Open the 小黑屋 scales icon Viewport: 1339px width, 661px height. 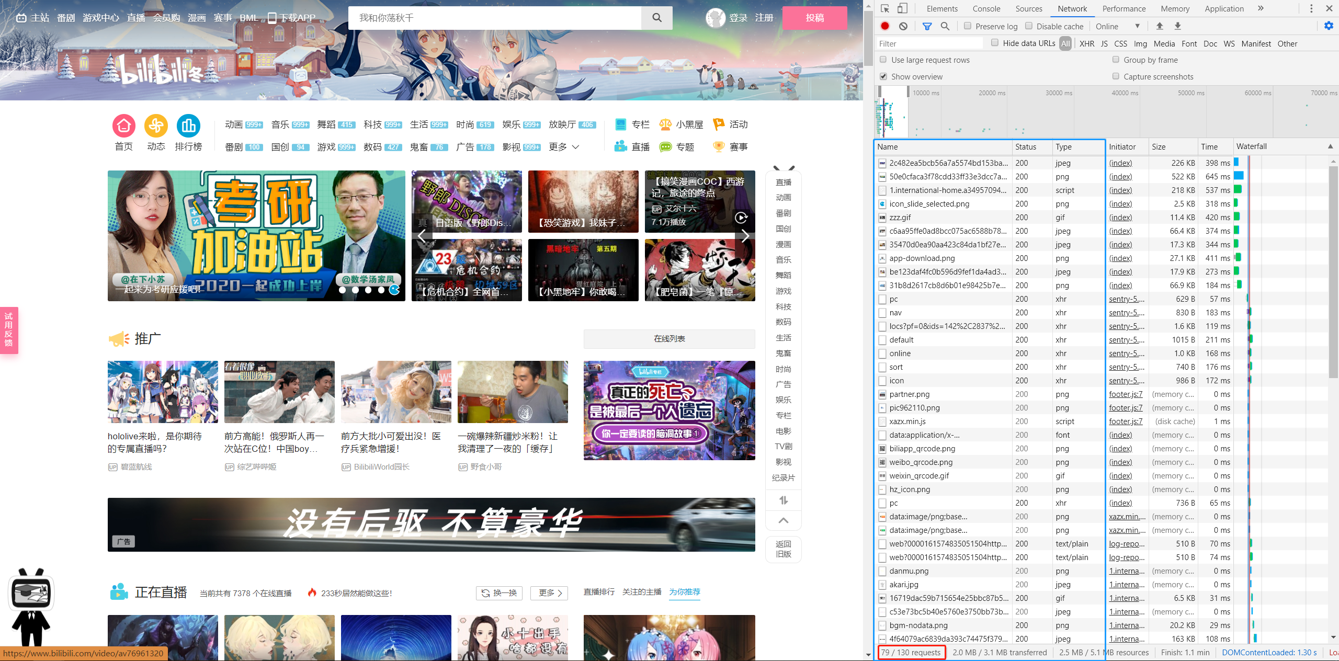pos(665,124)
